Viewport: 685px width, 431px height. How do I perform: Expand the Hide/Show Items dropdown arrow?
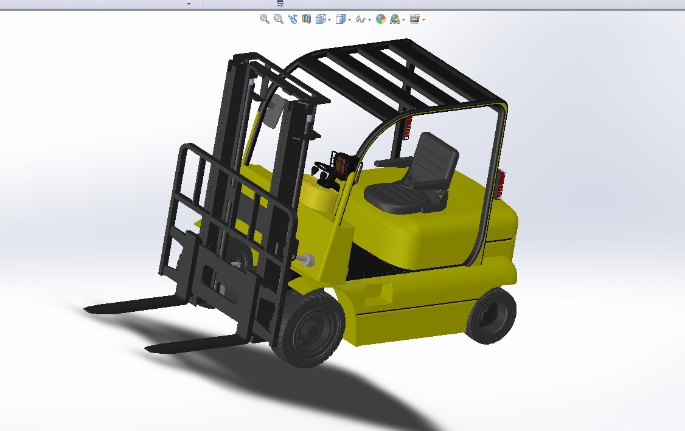click(370, 19)
